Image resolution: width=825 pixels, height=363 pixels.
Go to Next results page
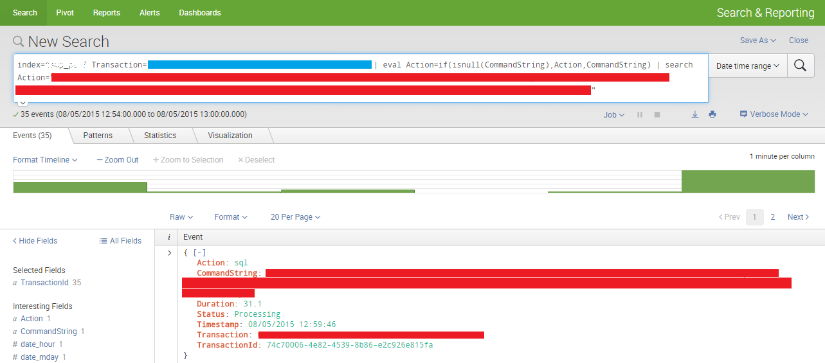click(798, 217)
